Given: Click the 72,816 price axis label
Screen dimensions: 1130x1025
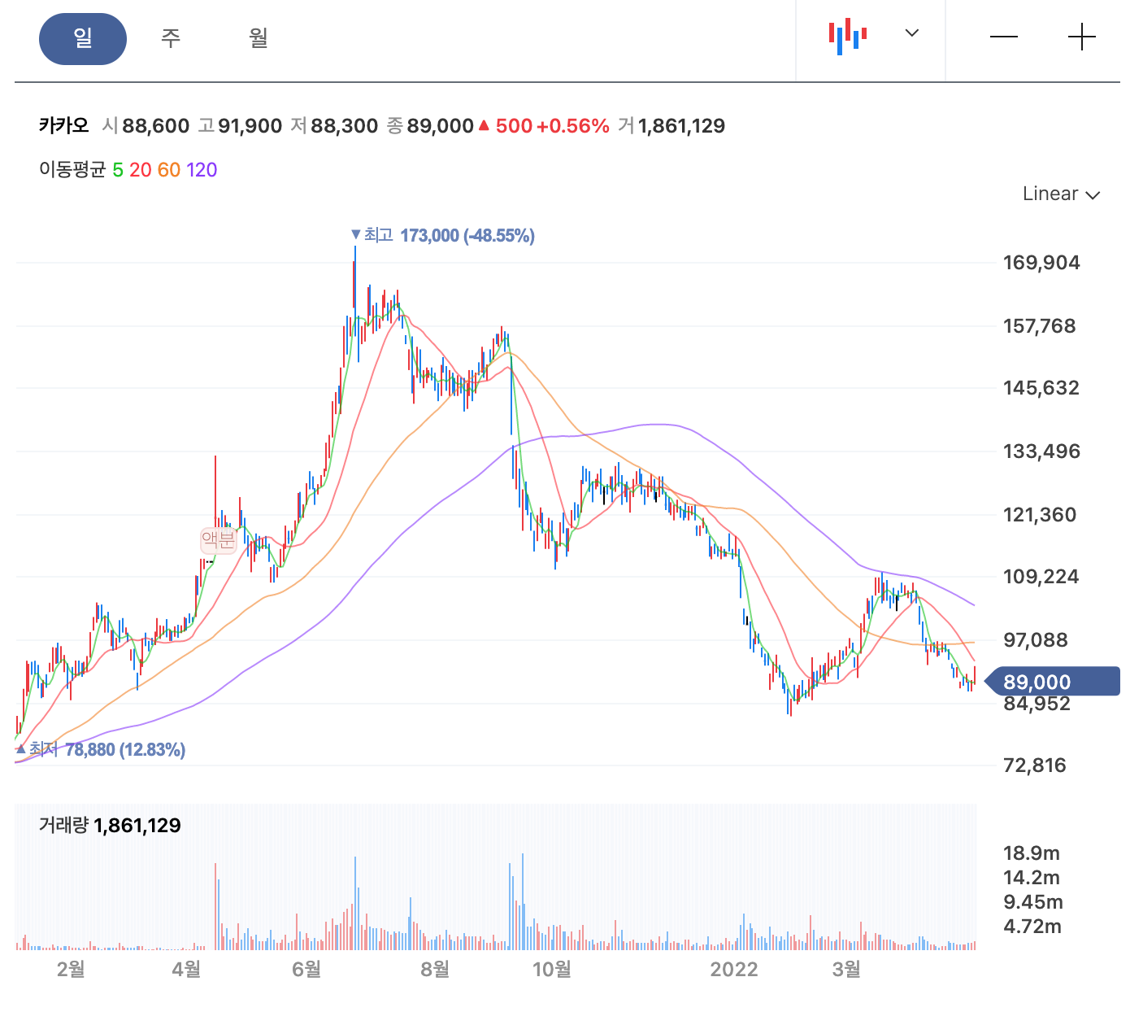Looking at the screenshot, I should pos(1035,765).
